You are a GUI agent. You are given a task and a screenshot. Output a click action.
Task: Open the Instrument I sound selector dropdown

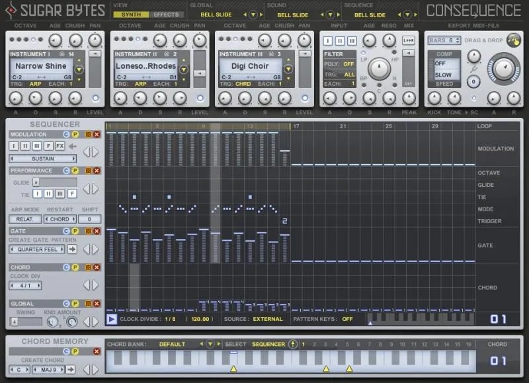point(79,70)
